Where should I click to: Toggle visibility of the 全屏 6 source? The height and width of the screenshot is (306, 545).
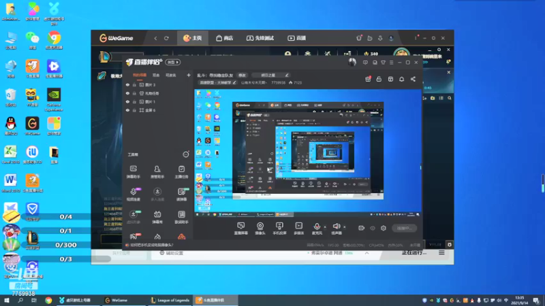click(127, 110)
